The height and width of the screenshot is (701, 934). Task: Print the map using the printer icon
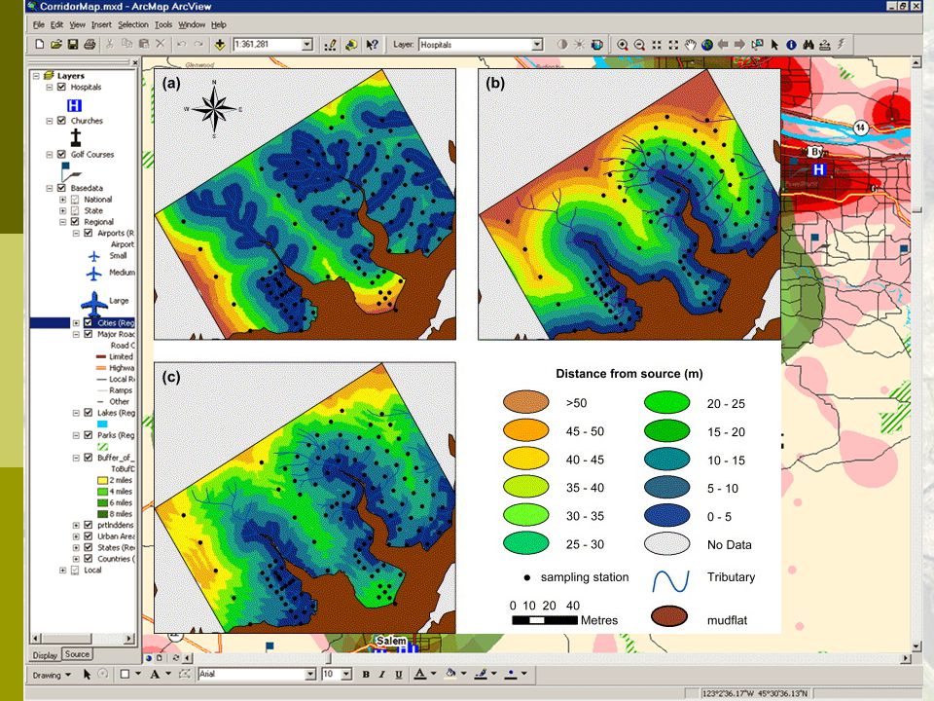(90, 44)
